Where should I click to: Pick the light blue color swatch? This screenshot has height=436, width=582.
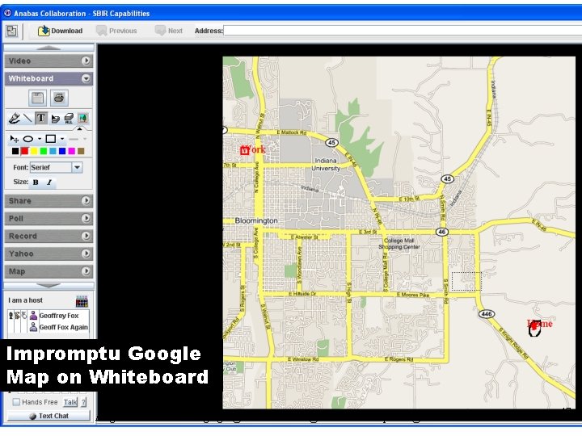53,151
